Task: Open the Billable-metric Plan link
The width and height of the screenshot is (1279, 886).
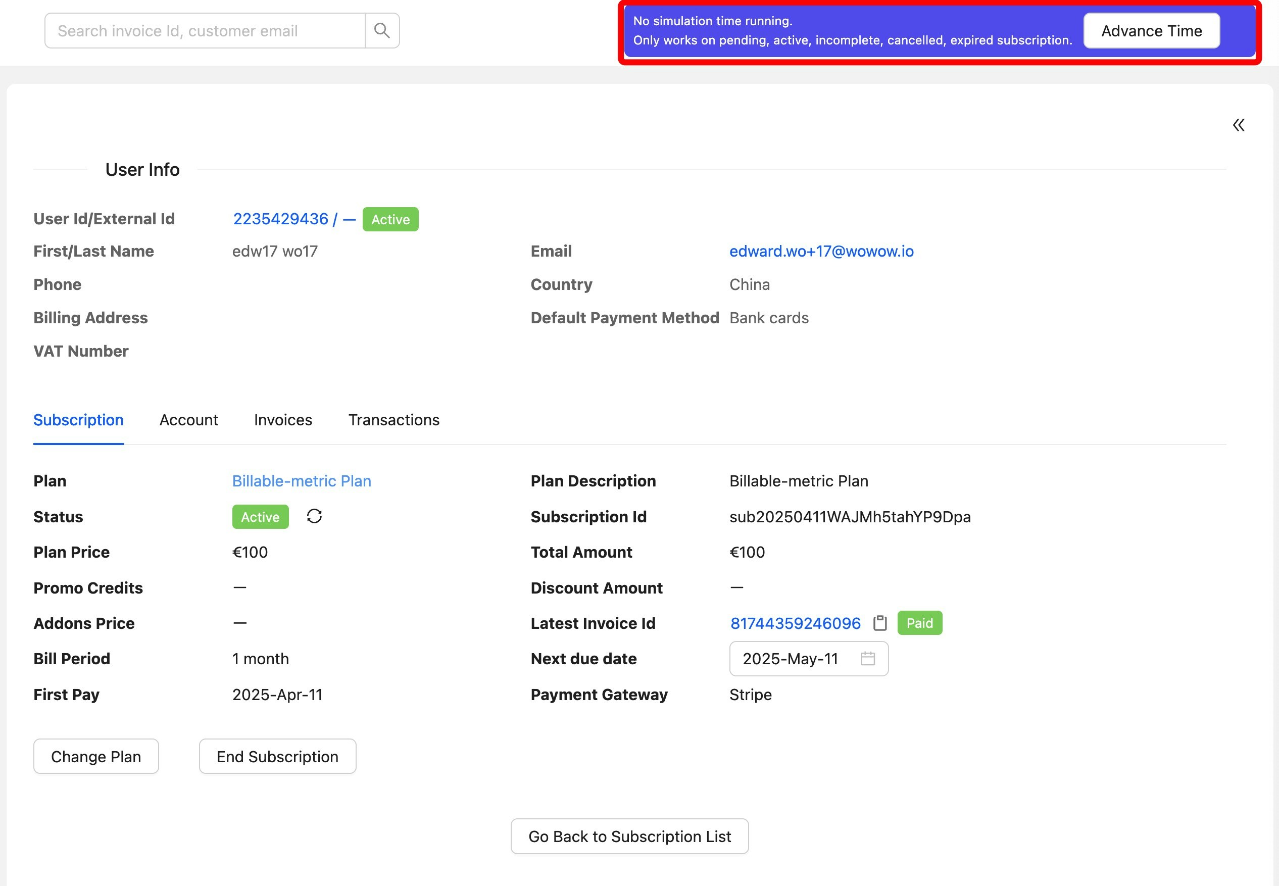Action: coord(302,481)
